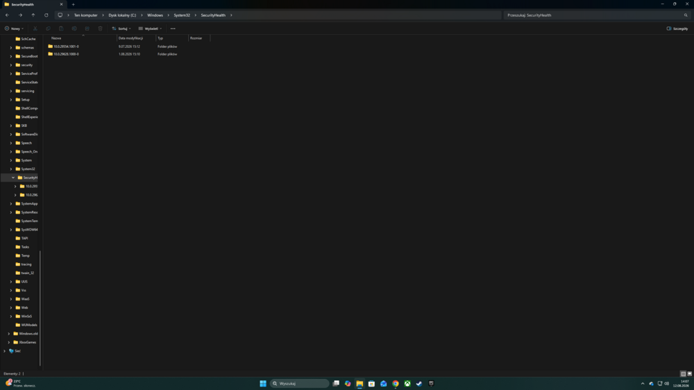This screenshot has width=694, height=390.
Task: Go up one folder level
Action: click(x=33, y=15)
